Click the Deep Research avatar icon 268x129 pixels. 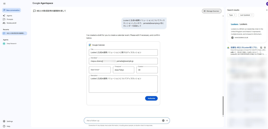click(x=4, y=44)
